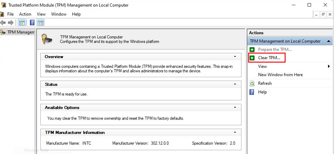
Task: Open the Window menu
Action: 59,14
